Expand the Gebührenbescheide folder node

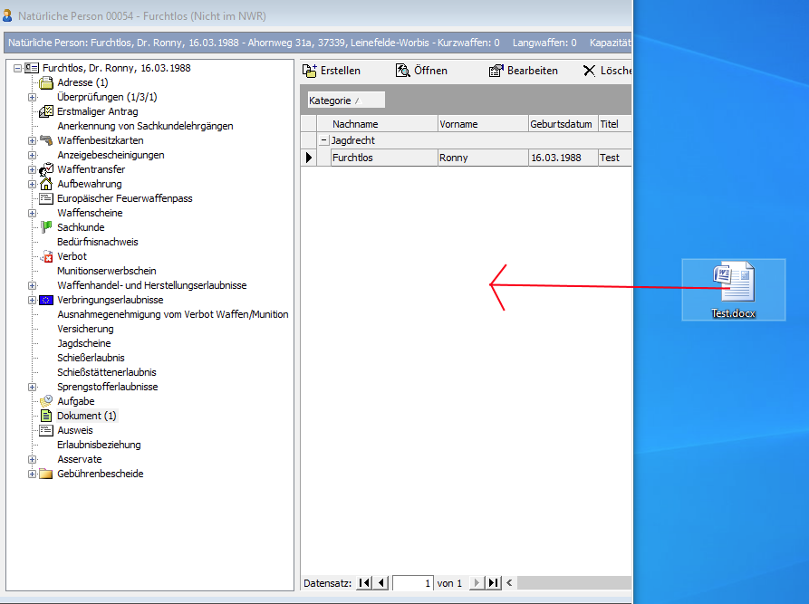33,474
